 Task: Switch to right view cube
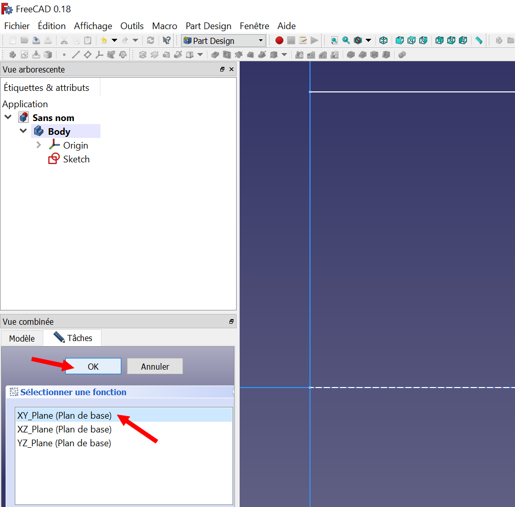423,40
